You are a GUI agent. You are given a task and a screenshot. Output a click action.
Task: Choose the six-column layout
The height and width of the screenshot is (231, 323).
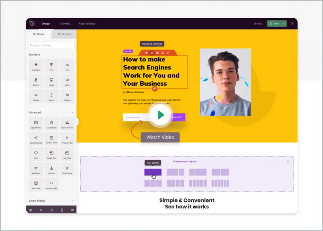pos(220,183)
